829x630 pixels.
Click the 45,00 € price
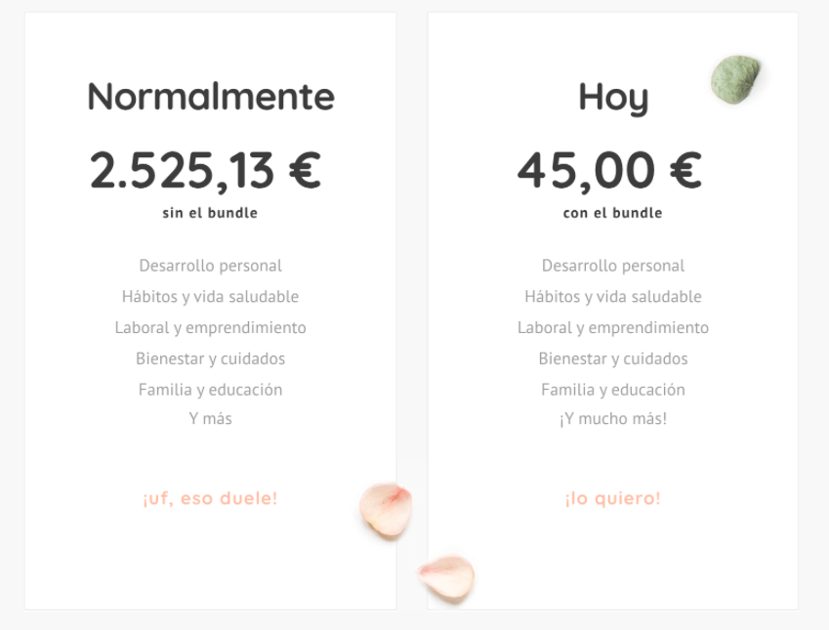[609, 170]
